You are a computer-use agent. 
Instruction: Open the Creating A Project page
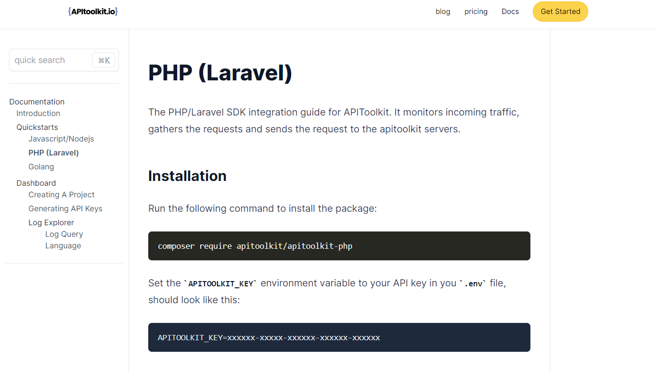click(x=61, y=194)
